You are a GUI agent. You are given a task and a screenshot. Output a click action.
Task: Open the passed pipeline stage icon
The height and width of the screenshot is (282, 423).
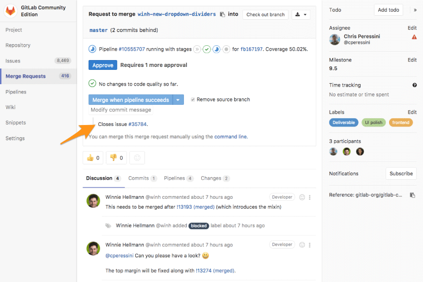[207, 49]
